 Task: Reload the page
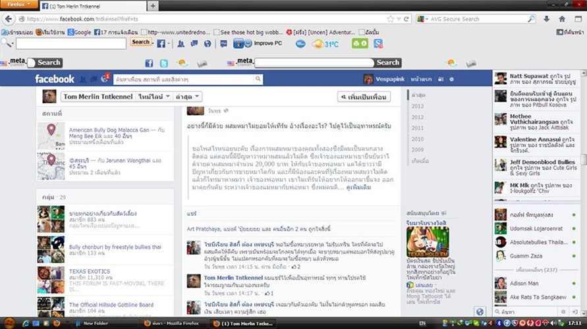(406, 18)
